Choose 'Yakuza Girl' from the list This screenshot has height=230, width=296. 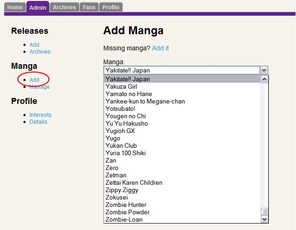(182, 86)
